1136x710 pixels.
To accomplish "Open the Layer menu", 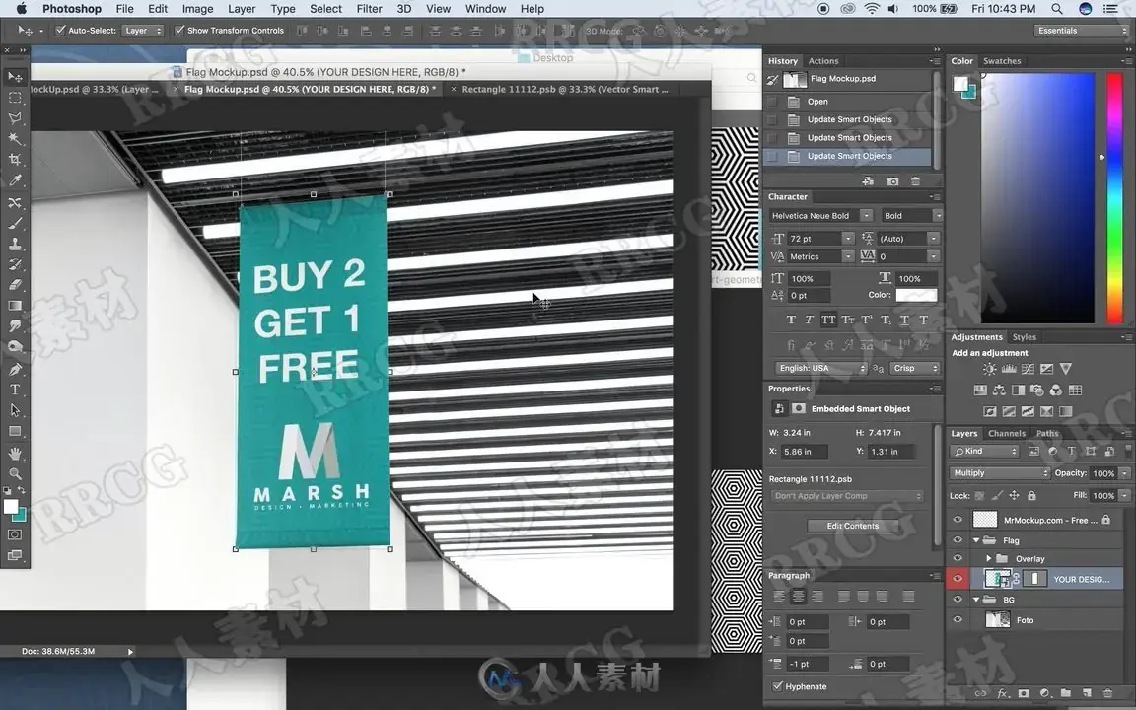I will tap(242, 9).
